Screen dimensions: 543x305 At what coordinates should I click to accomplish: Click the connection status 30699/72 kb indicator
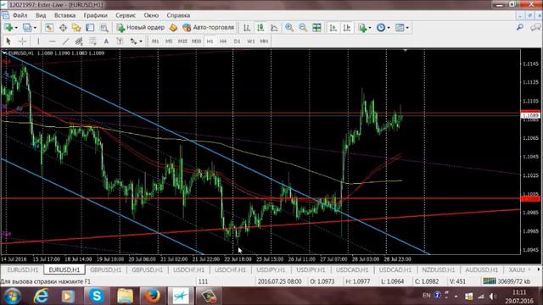507,281
